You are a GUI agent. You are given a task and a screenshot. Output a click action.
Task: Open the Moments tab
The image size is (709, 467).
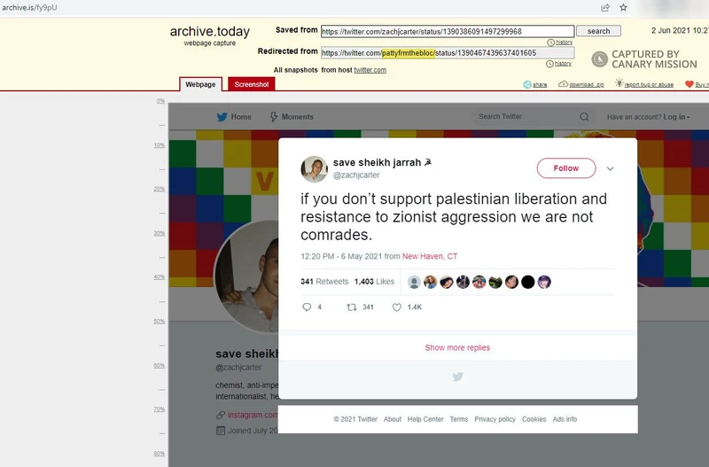292,117
